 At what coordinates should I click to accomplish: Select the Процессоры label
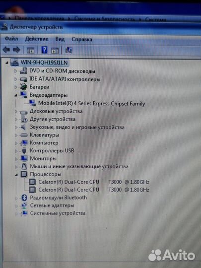coord(46,174)
